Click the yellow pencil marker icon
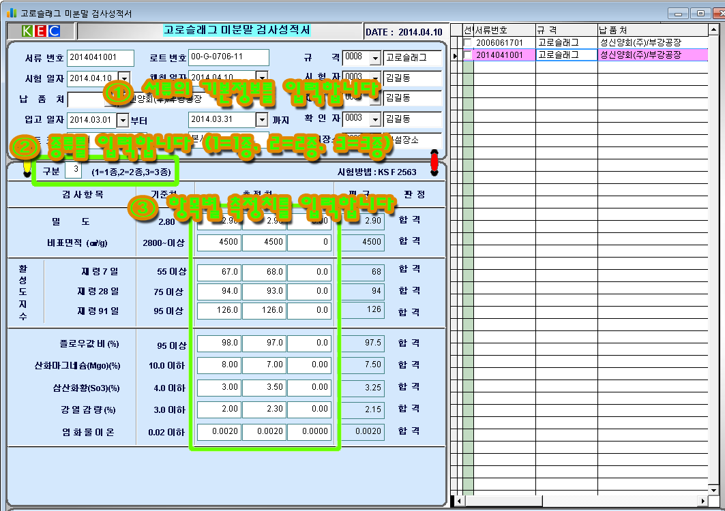The width and height of the screenshot is (725, 511). point(27,166)
